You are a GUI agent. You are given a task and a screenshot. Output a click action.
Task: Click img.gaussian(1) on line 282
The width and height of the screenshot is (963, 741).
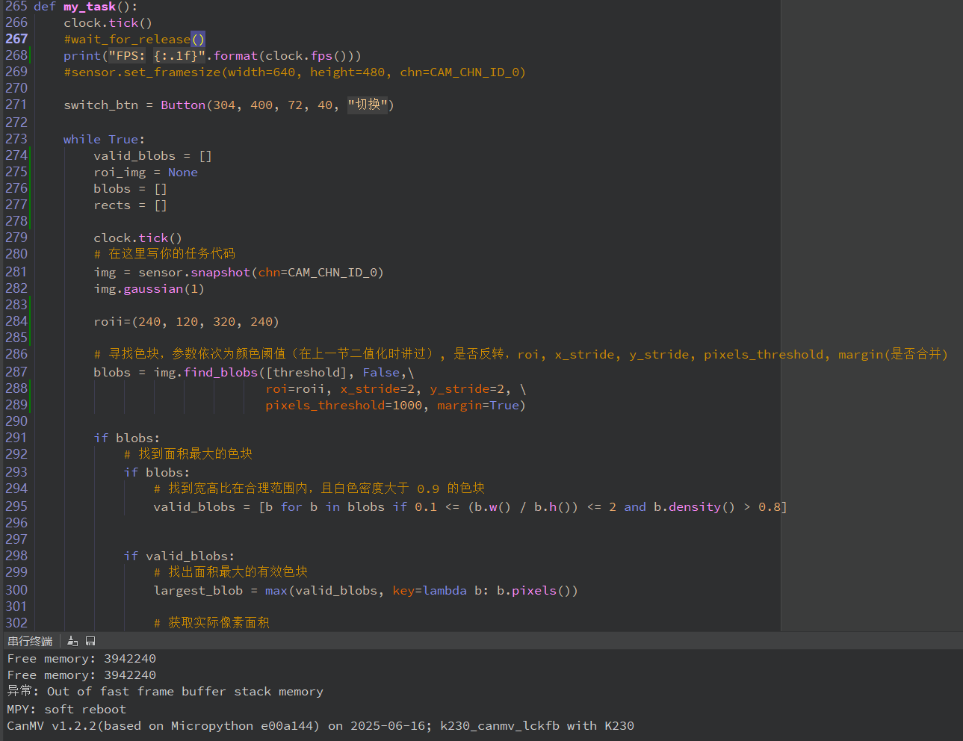[149, 289]
